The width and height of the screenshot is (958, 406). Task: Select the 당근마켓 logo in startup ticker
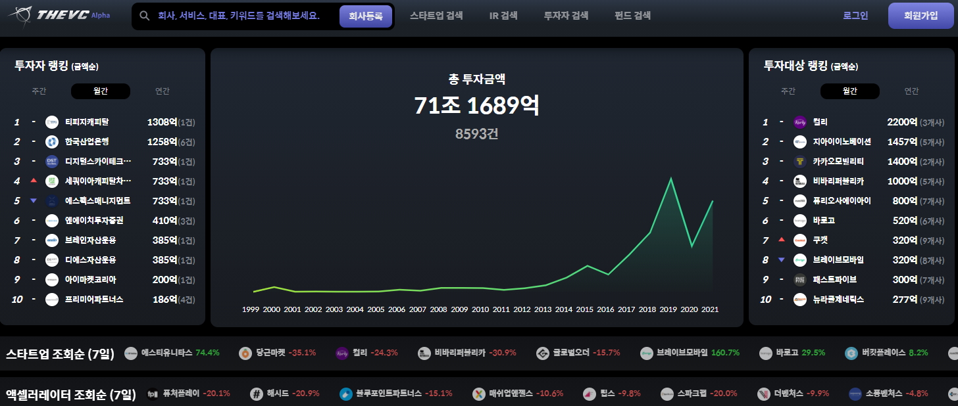245,353
